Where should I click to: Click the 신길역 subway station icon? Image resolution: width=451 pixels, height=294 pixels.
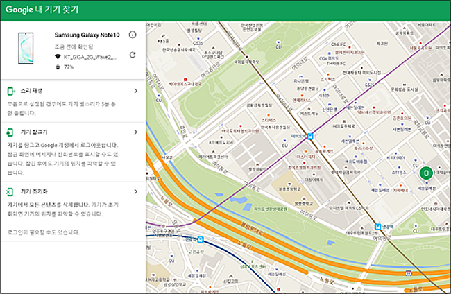(201, 239)
